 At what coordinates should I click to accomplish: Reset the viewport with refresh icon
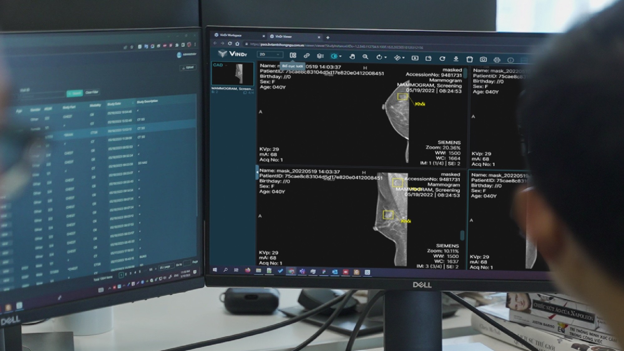pos(442,58)
